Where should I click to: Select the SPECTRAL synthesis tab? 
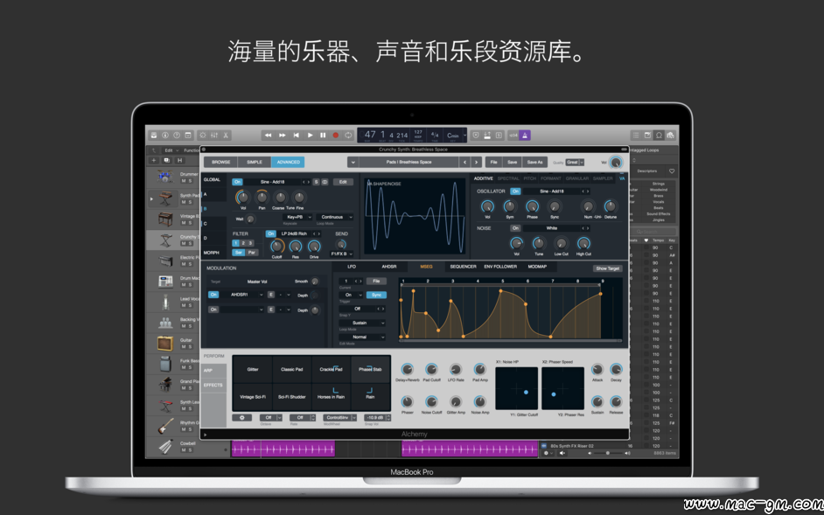508,178
